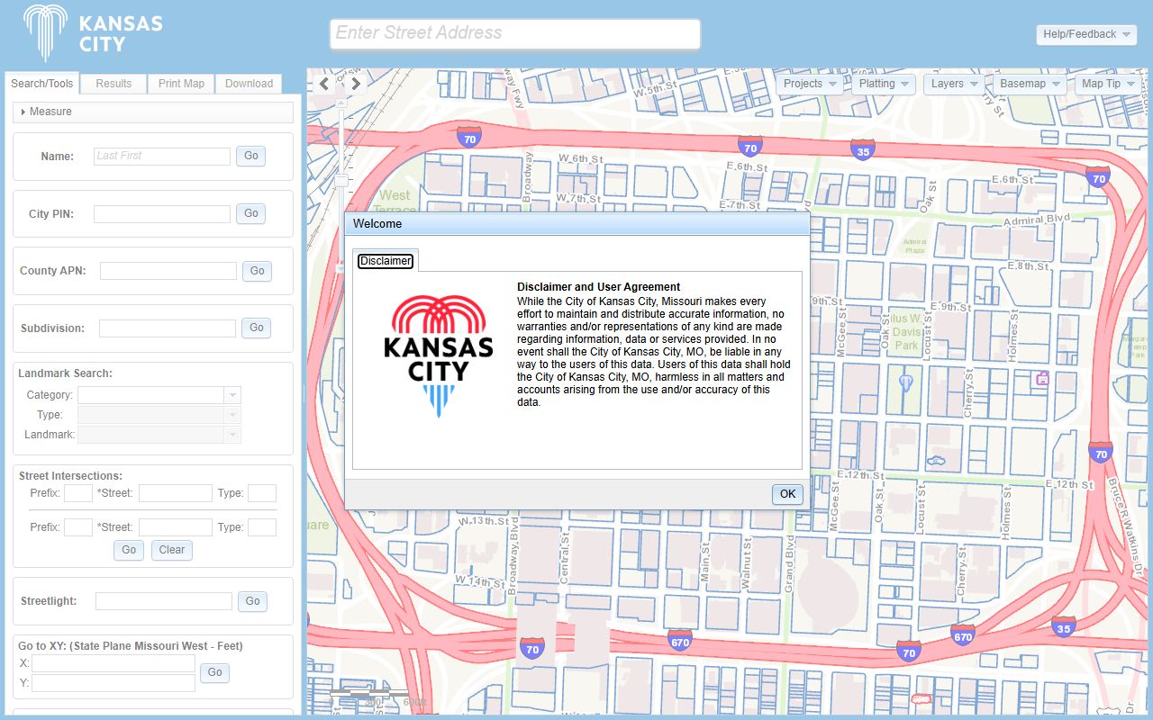Click Go next to County APN
The height and width of the screenshot is (720, 1153).
[258, 271]
